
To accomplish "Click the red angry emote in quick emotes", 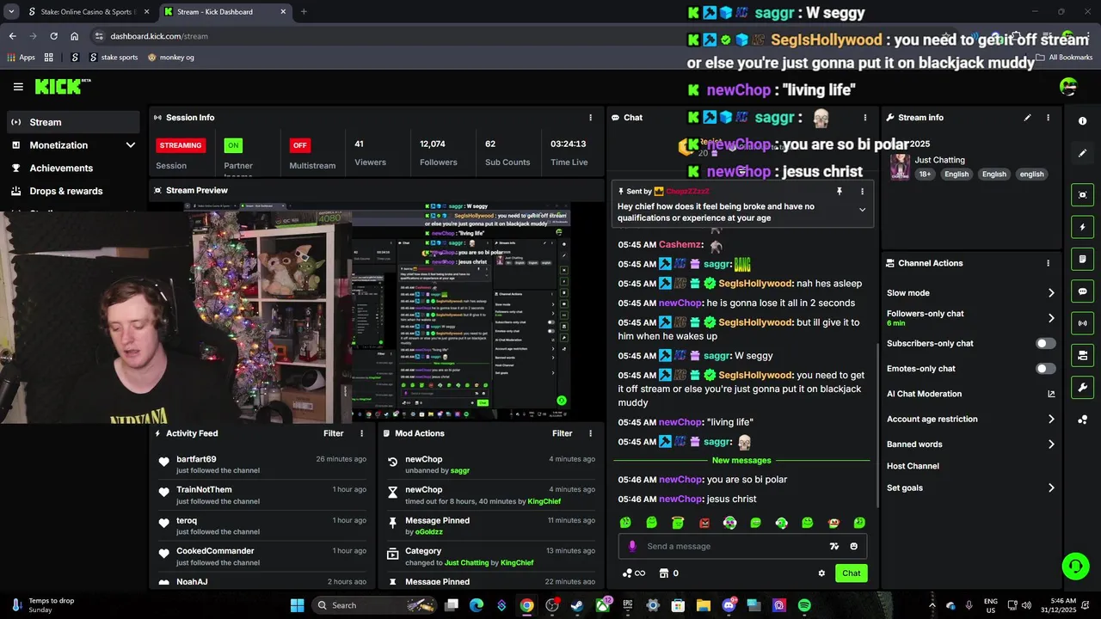I will pyautogui.click(x=704, y=523).
